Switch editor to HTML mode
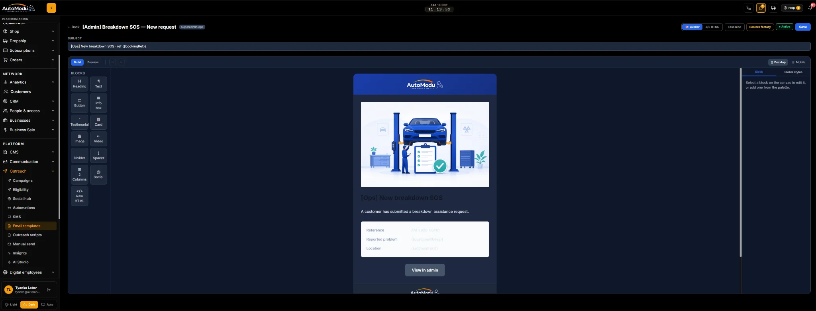The width and height of the screenshot is (816, 311). pos(712,27)
